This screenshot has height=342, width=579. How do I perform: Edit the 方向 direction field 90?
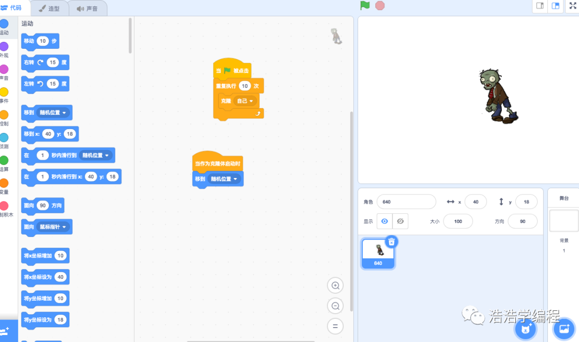pyautogui.click(x=523, y=221)
